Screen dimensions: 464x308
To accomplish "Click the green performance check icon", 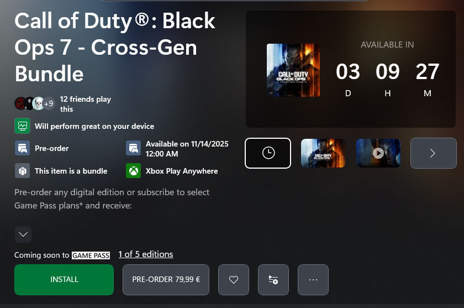I will tap(23, 126).
